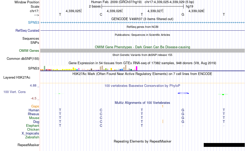Click the tall green bar in GTEx chart
The image size is (245, 151).
pos(45,68)
